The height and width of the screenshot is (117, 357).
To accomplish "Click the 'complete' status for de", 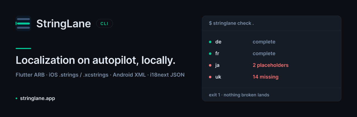I will coord(264,42).
